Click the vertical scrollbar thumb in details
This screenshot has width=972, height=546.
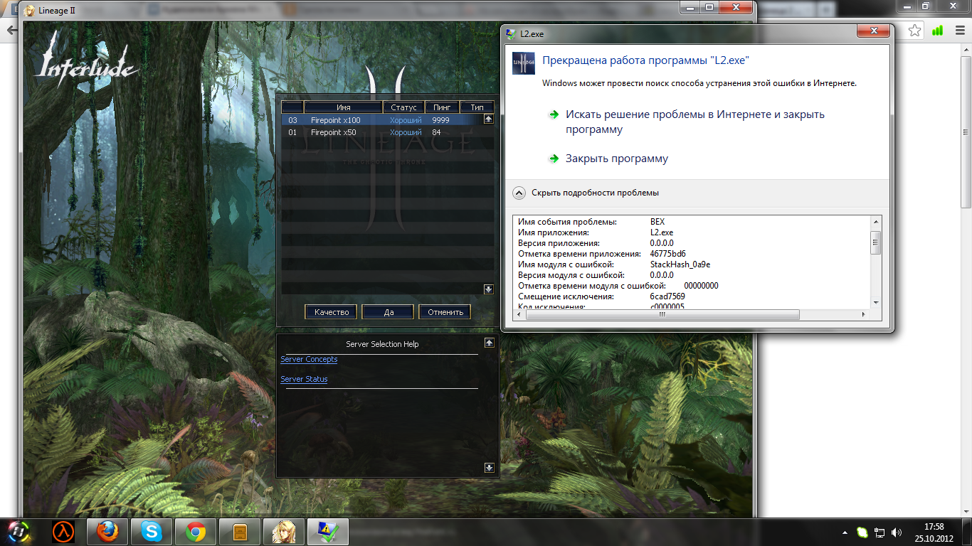pos(876,242)
